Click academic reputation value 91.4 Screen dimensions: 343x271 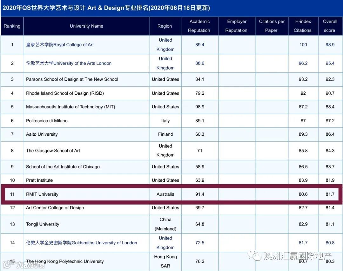click(x=200, y=194)
